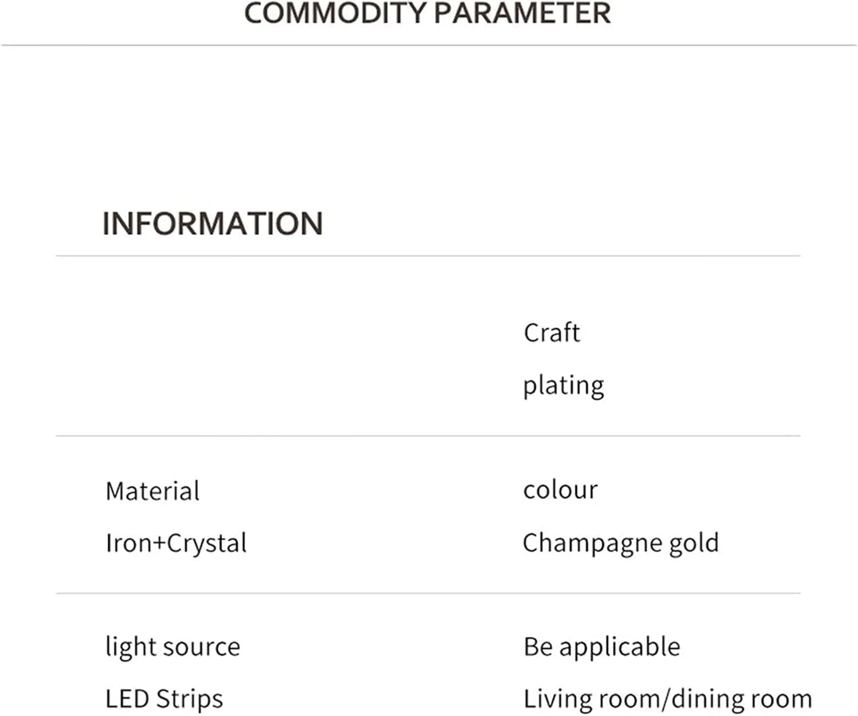
Task: Click the Material label
Action: [x=152, y=491]
